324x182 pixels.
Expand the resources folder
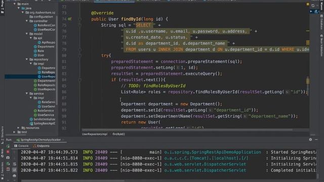coord(18,128)
